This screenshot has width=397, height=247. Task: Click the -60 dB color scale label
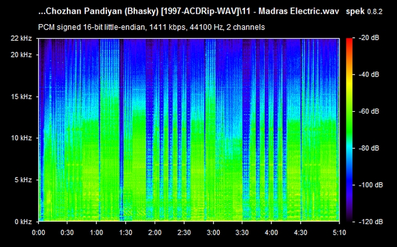369,111
